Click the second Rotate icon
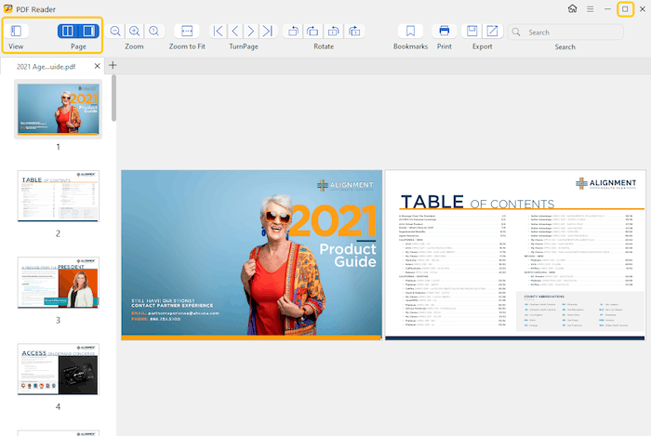 tap(312, 31)
